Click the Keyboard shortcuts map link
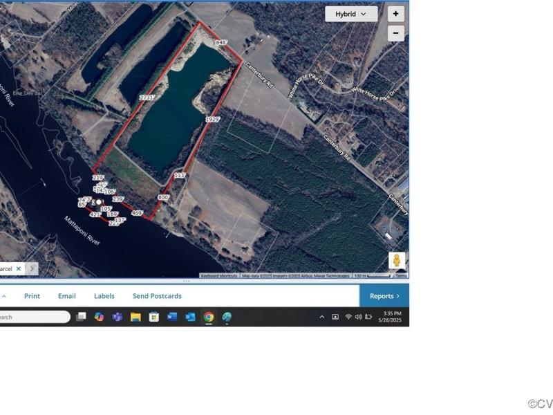The image size is (553, 415). click(219, 275)
